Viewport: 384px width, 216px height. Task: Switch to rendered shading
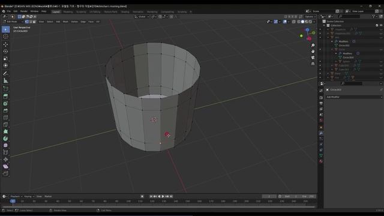pos(310,22)
